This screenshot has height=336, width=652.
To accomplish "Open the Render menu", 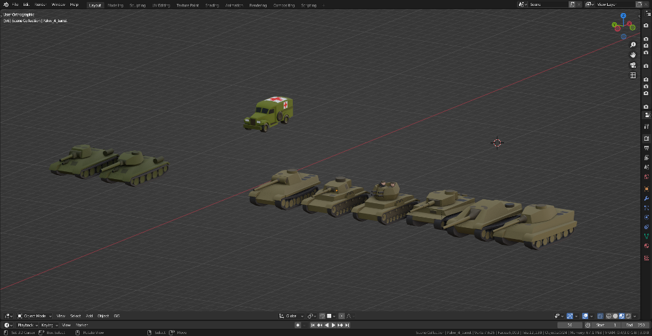I will click(x=40, y=5).
